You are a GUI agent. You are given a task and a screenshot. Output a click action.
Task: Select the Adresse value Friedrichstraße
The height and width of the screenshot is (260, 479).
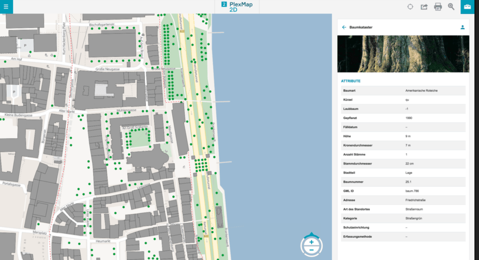click(415, 200)
